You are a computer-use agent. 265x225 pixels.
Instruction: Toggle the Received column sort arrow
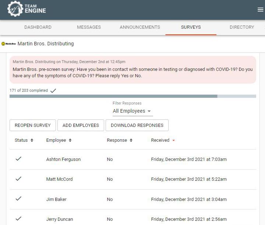[x=173, y=140]
